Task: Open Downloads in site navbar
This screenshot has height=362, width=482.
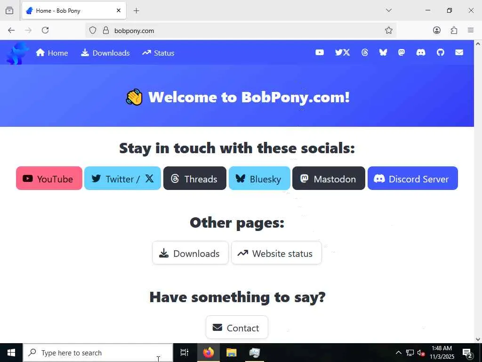Action: (105, 53)
